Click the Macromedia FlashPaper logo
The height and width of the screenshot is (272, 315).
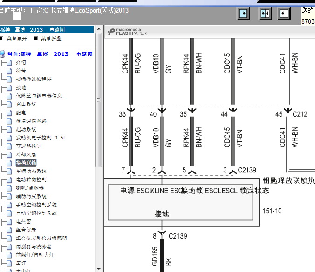(127, 32)
